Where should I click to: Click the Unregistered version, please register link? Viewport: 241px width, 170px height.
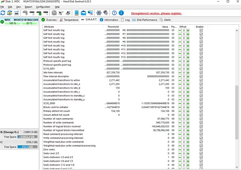[156, 13]
